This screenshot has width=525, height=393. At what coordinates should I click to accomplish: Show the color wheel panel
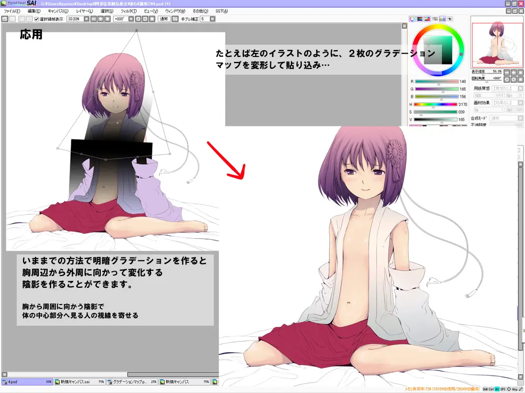tap(412, 19)
